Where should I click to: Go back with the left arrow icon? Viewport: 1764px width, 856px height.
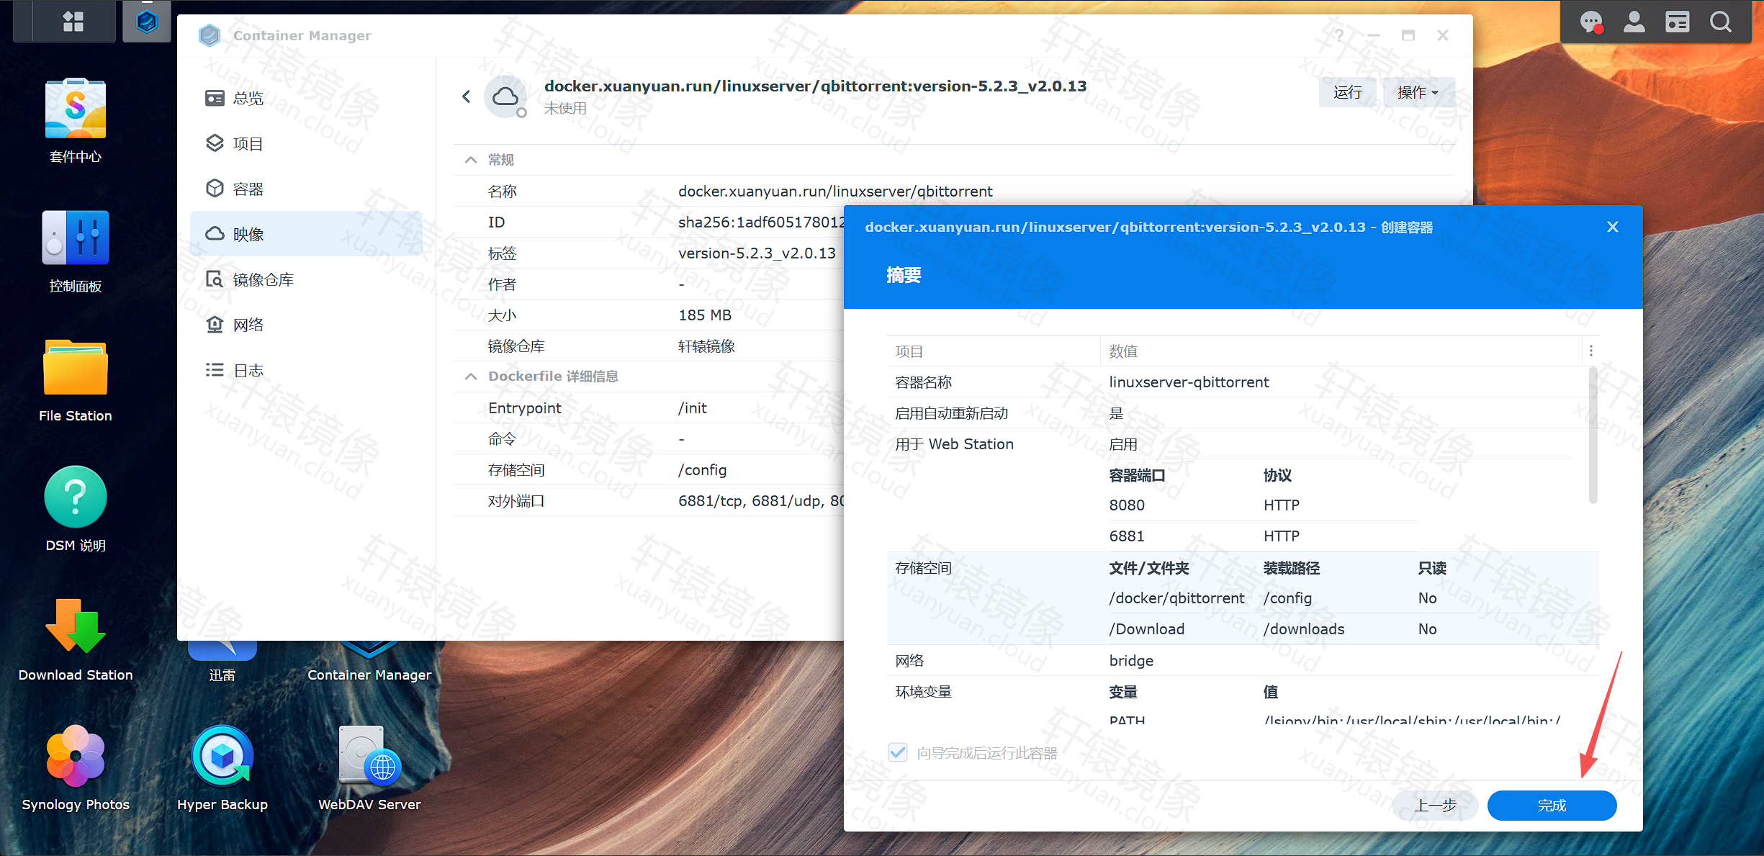coord(467,96)
